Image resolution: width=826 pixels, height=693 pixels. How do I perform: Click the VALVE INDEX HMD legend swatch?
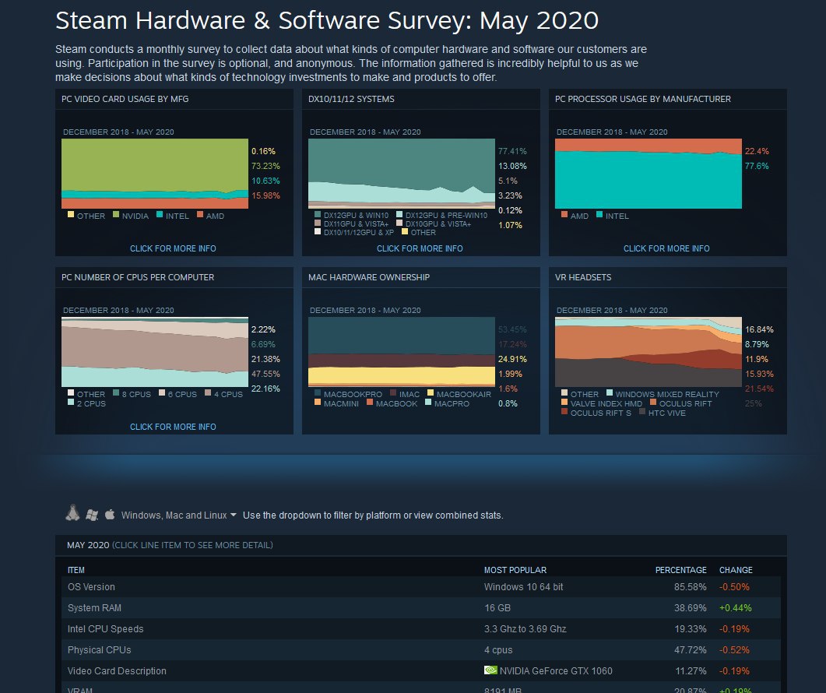point(564,402)
